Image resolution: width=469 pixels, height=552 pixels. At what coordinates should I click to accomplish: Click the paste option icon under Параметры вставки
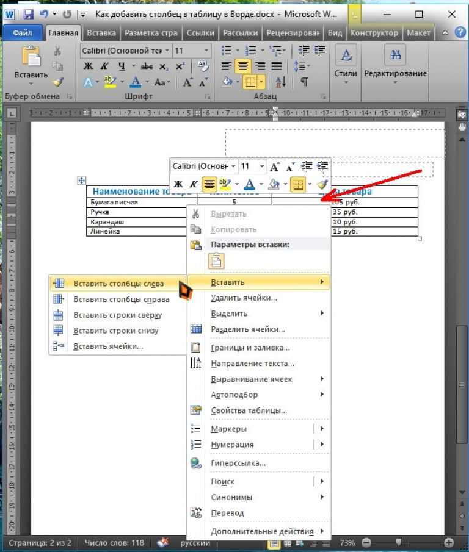pos(216,261)
